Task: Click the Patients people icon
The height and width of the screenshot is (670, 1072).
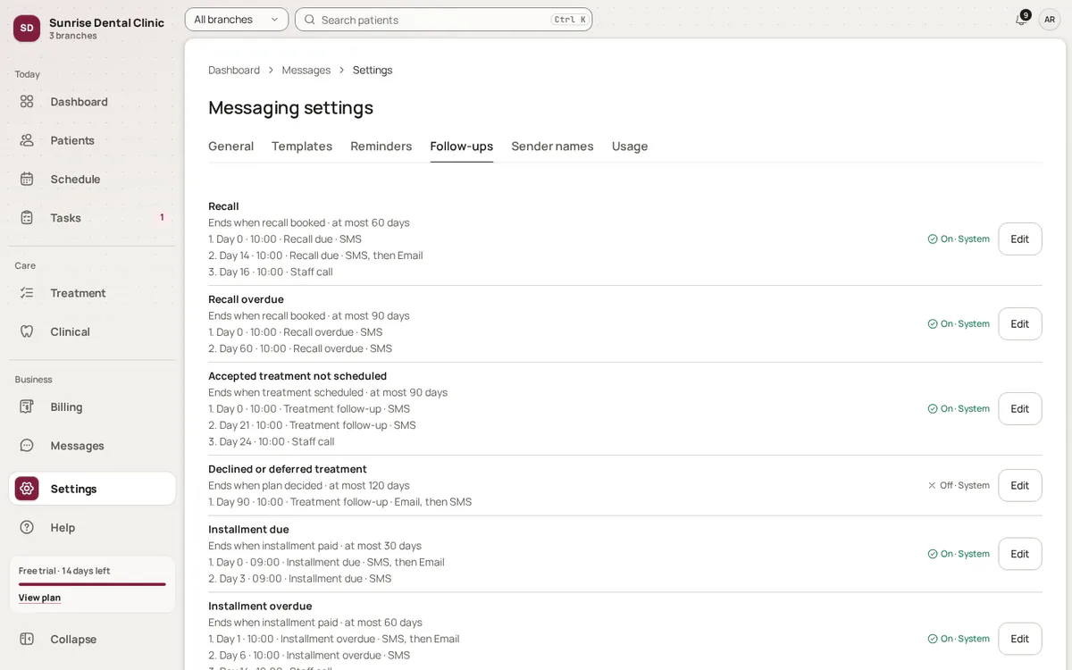Action: 27,140
